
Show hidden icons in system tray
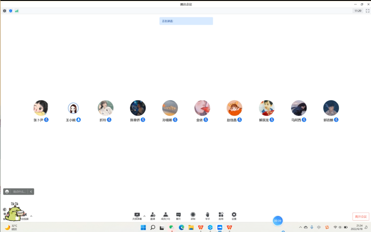point(300,227)
